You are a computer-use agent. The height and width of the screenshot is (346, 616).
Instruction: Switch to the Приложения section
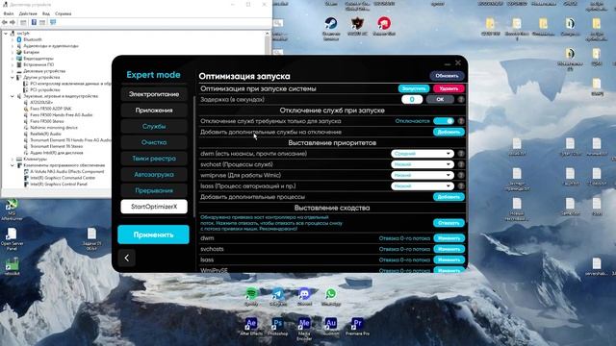tap(154, 111)
